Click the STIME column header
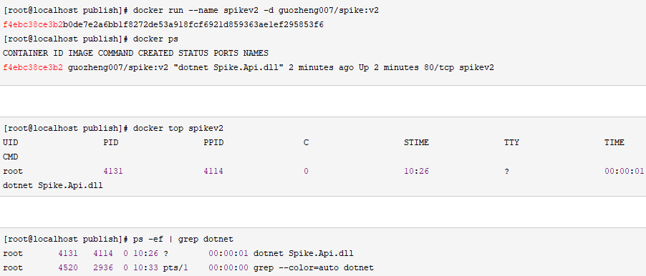Image resolution: width=646 pixels, height=276 pixels. click(416, 142)
